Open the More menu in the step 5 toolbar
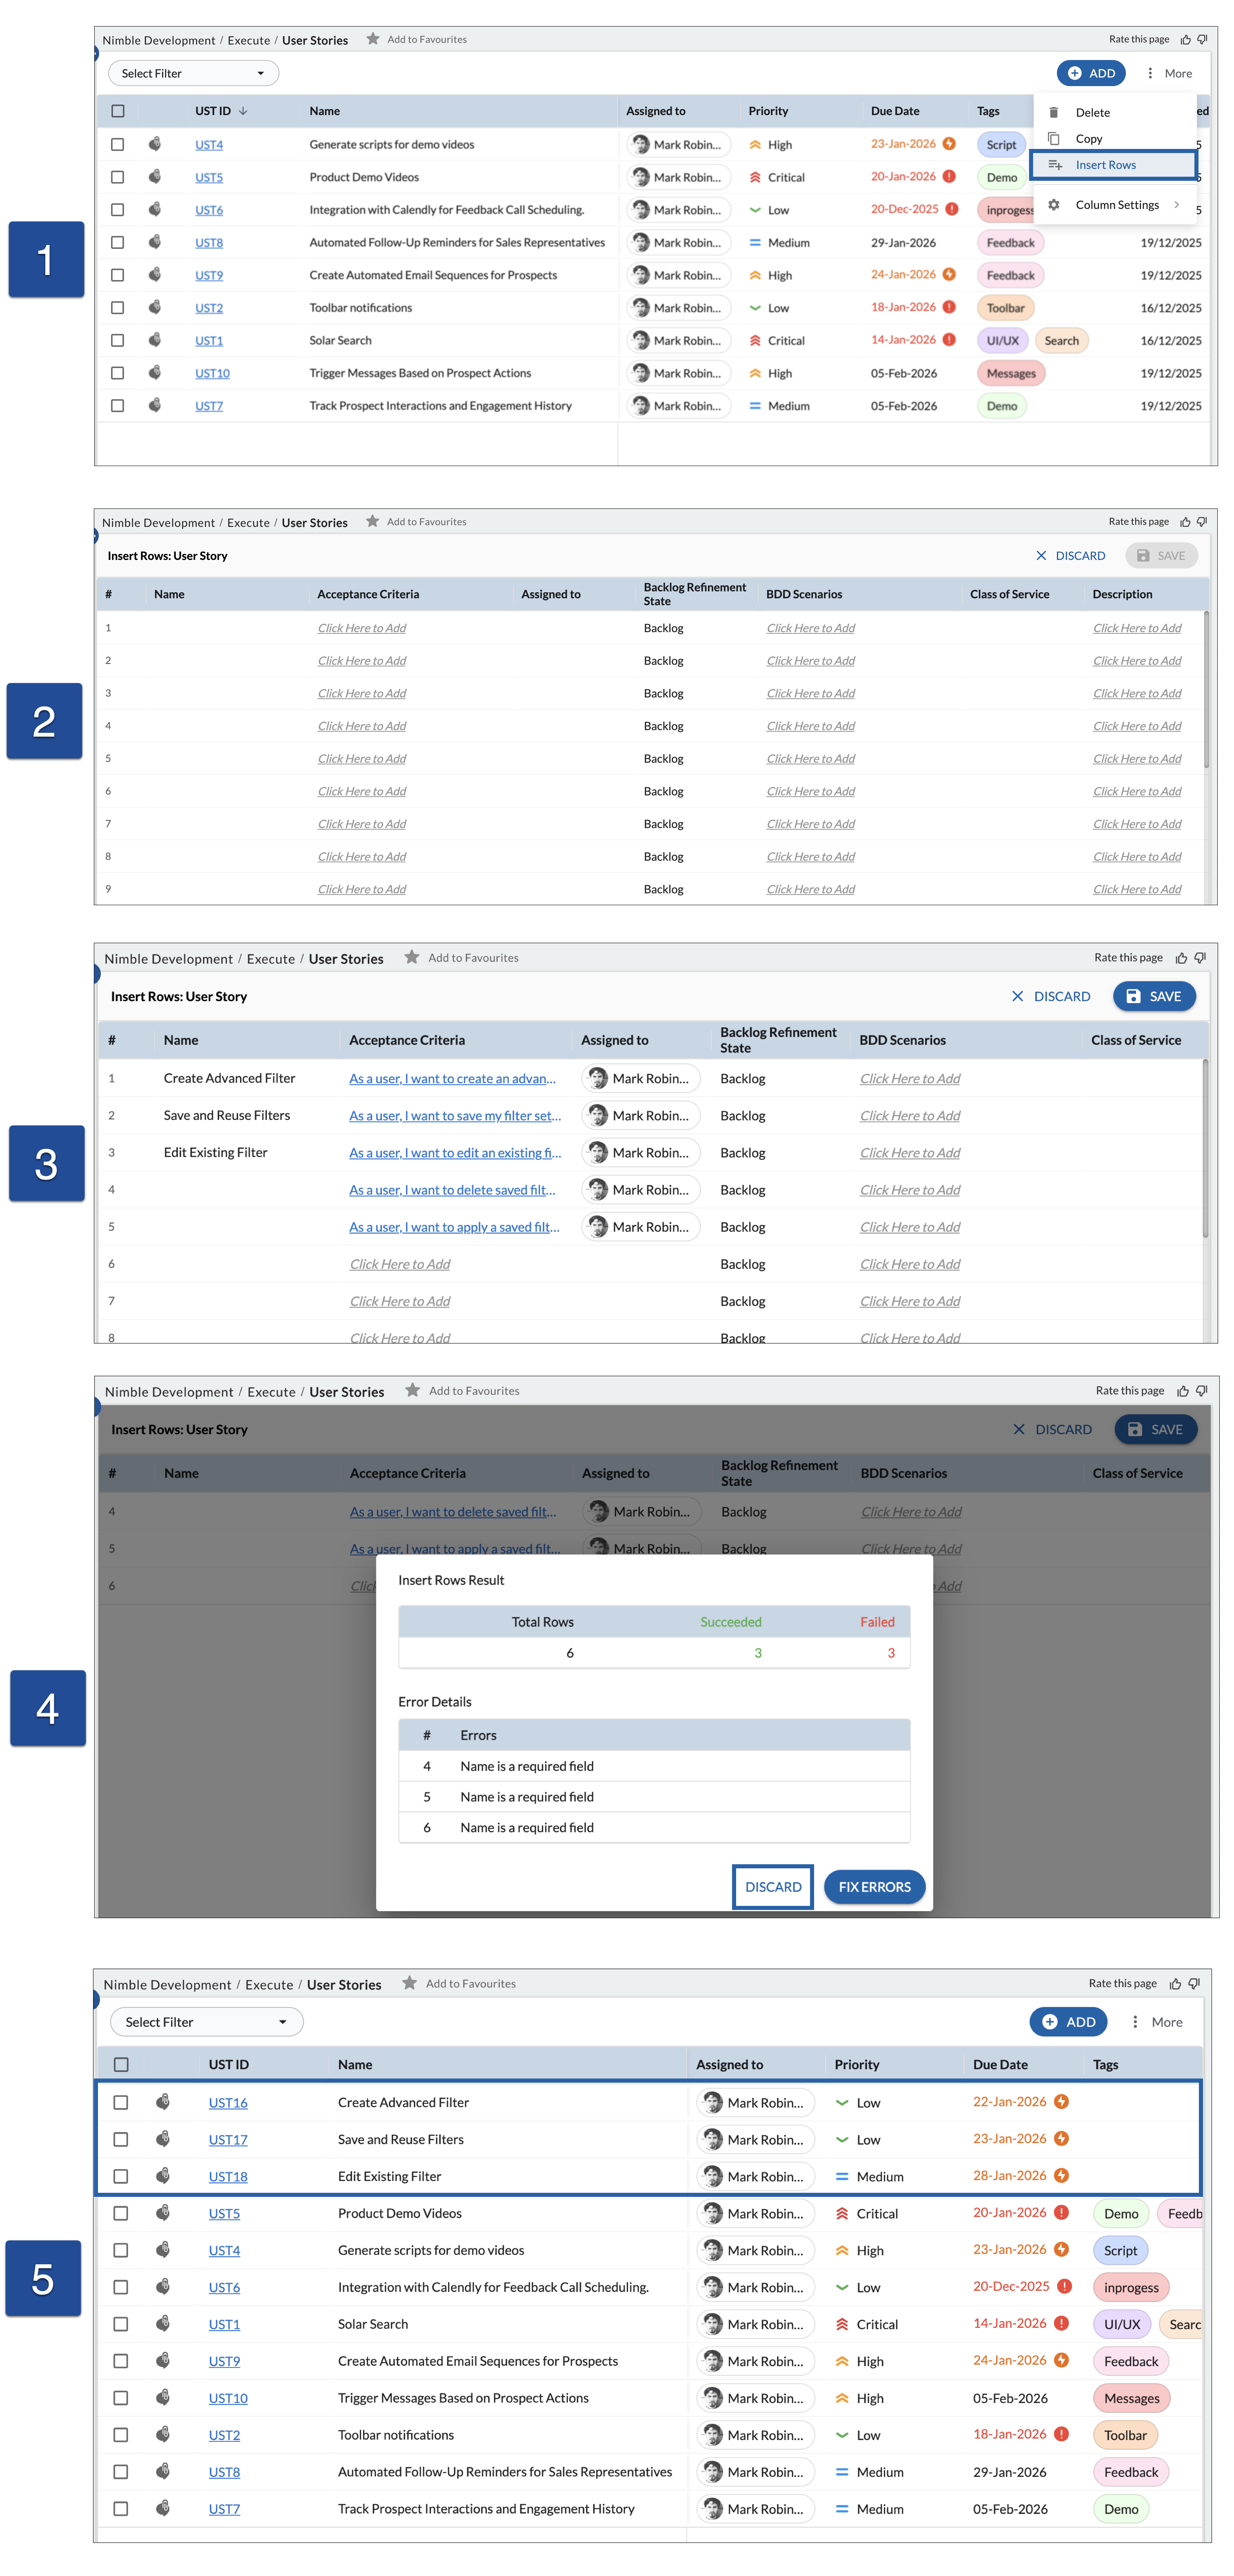1234x2576 pixels. pos(1156,2022)
